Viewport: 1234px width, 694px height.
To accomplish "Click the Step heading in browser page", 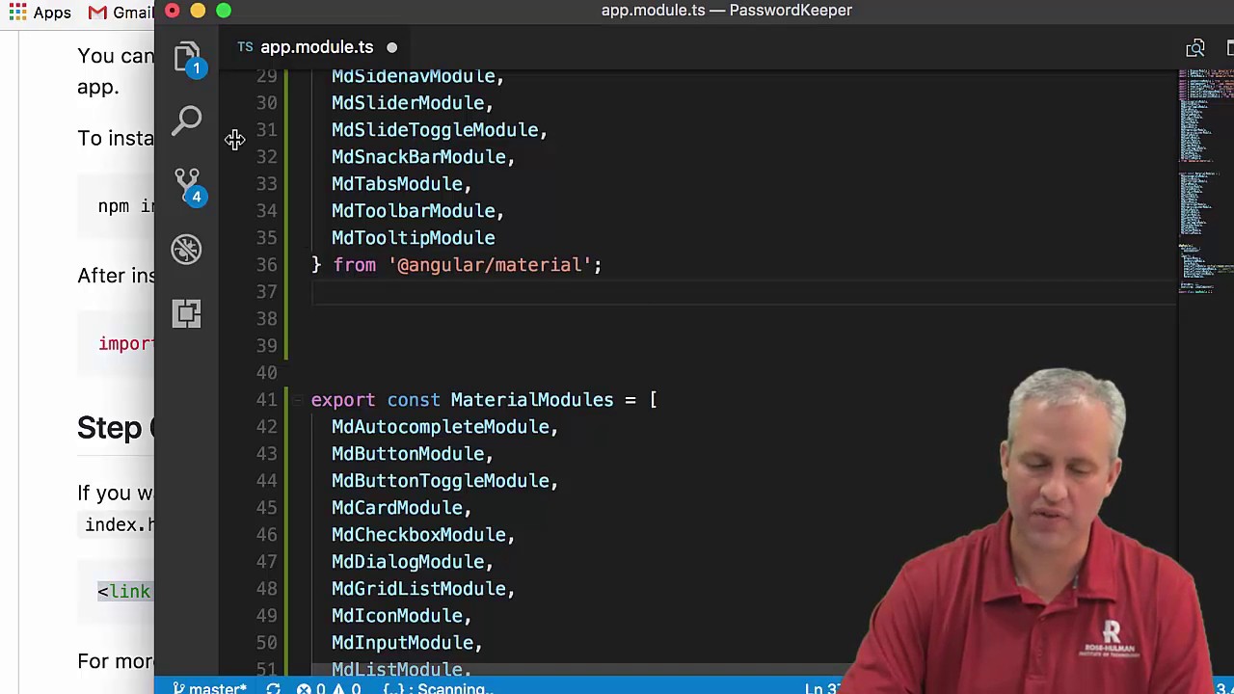I will (114, 428).
